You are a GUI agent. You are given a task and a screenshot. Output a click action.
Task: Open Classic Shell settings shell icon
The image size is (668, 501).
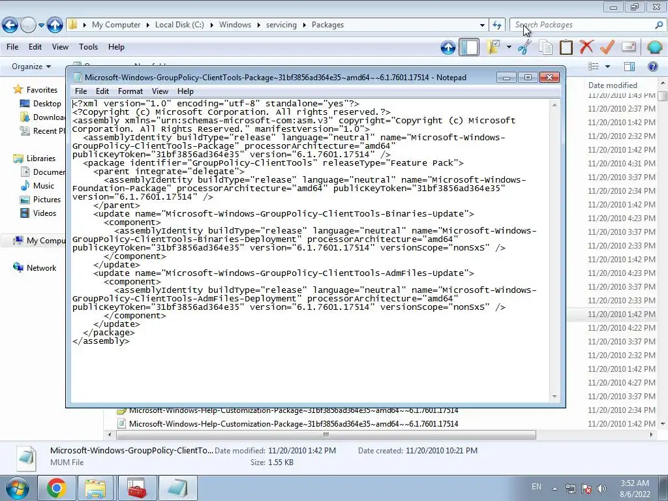point(654,47)
